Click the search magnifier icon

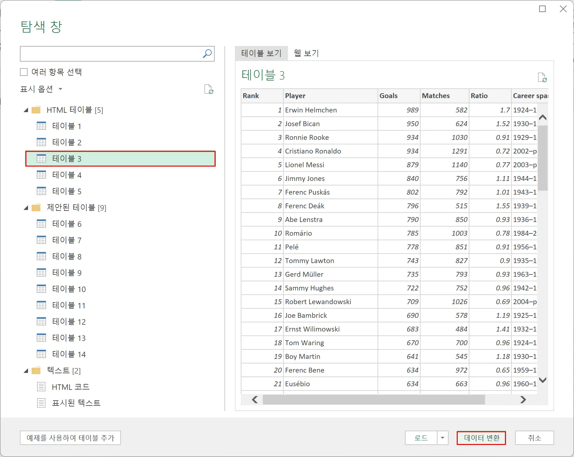pos(207,54)
